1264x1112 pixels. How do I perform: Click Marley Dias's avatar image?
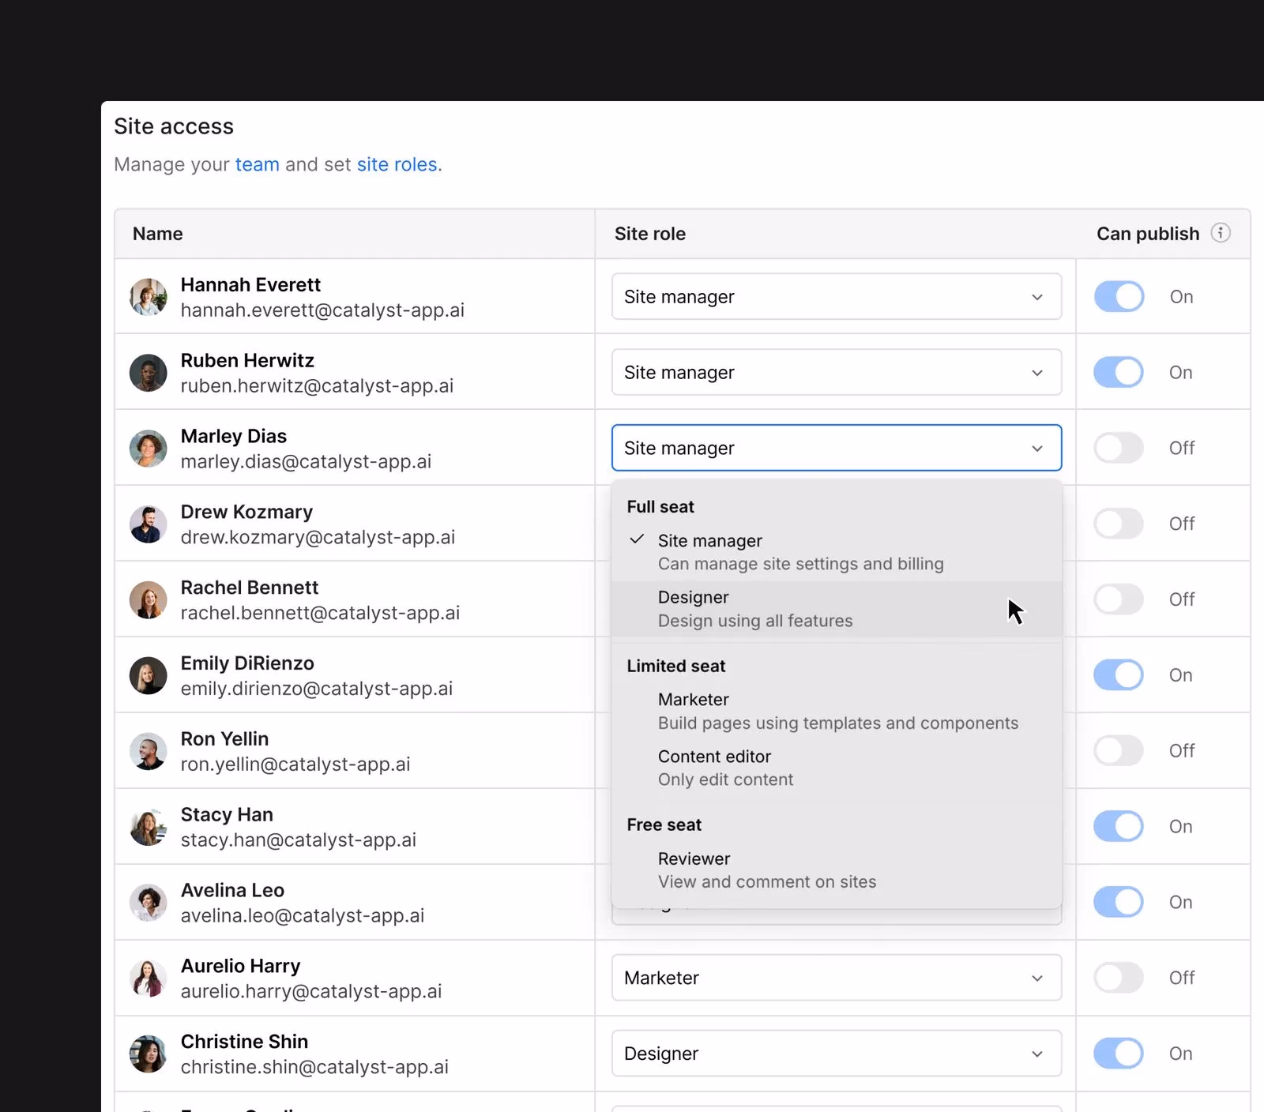coord(148,449)
